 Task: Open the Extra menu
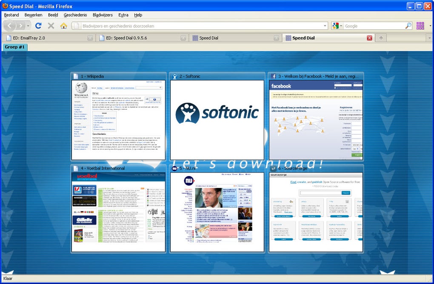click(123, 15)
